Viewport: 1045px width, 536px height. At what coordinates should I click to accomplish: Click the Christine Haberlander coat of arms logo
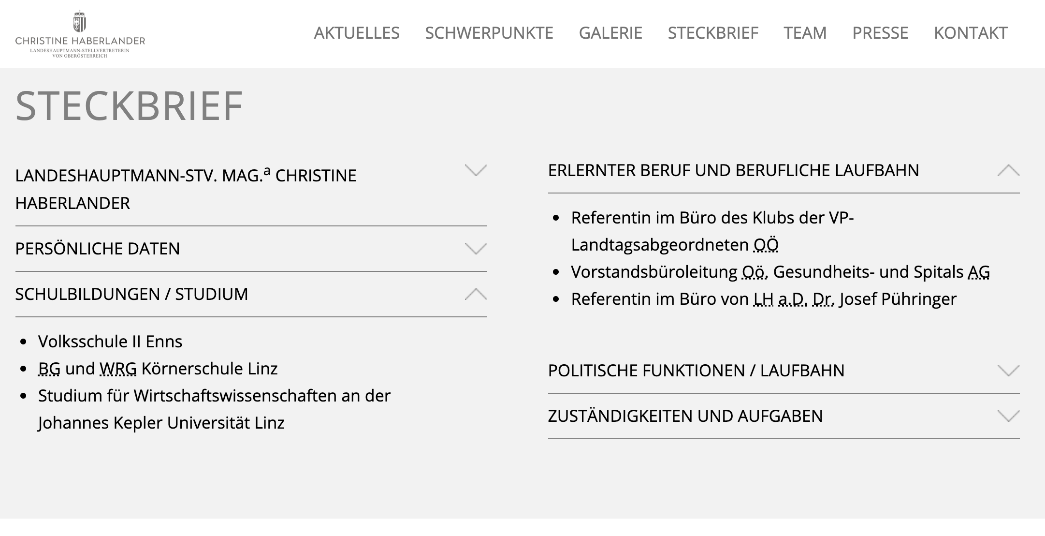80,34
